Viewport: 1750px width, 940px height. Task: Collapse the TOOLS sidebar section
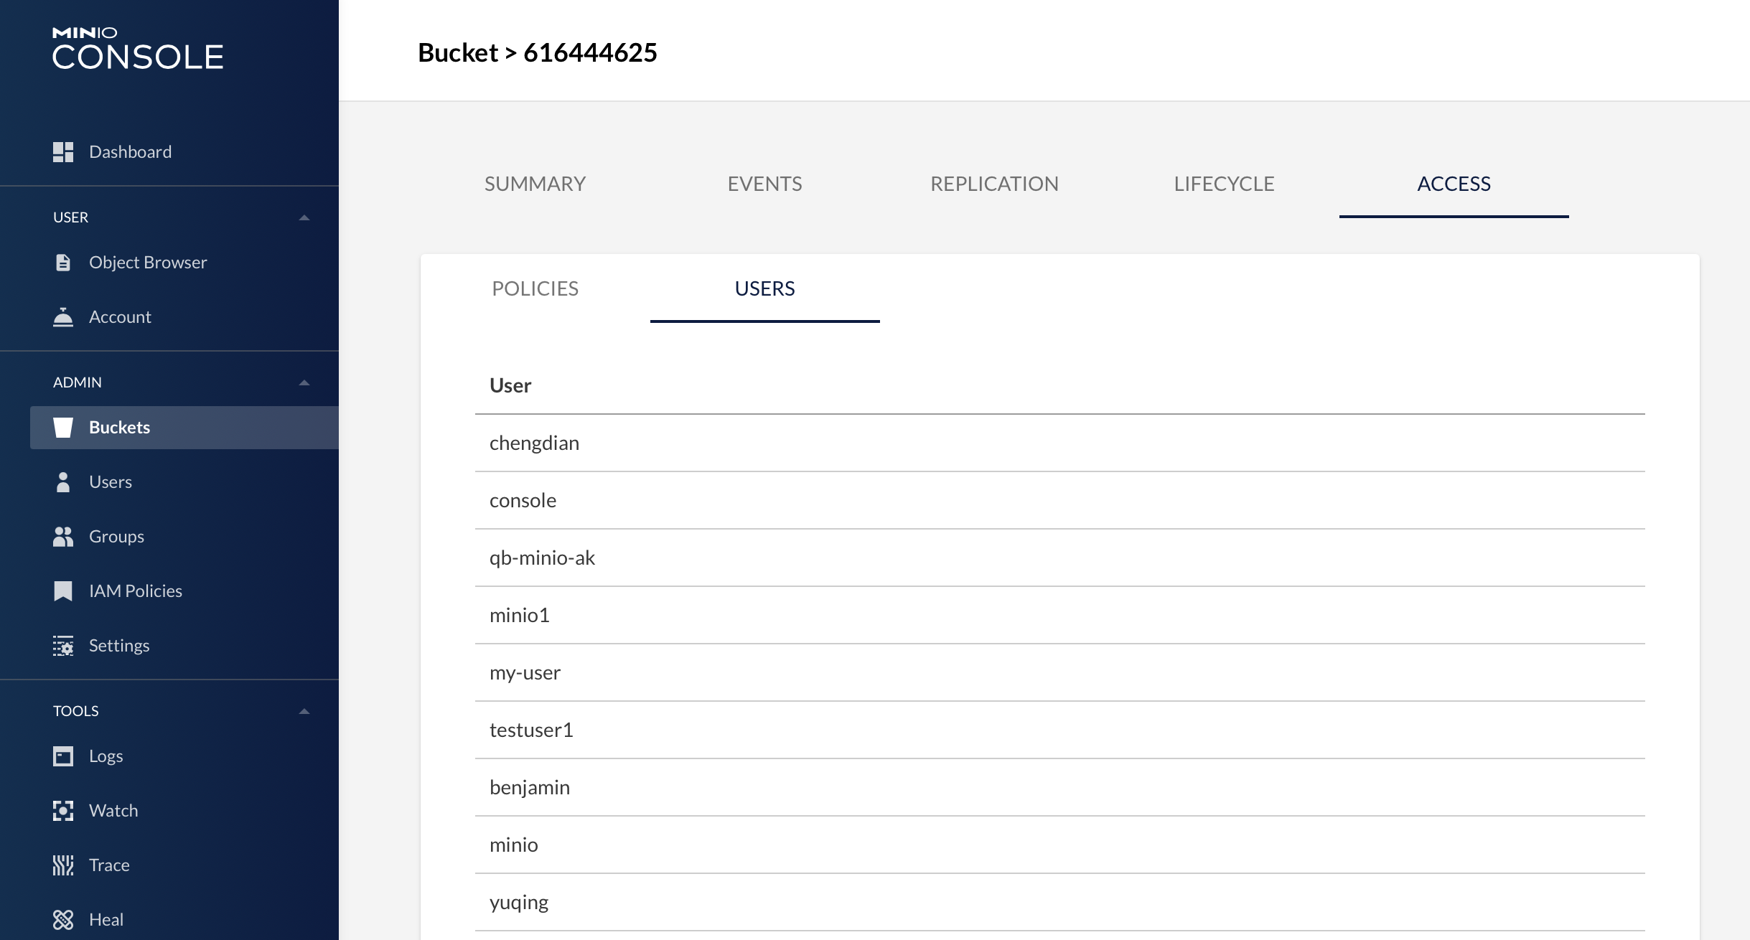[304, 711]
